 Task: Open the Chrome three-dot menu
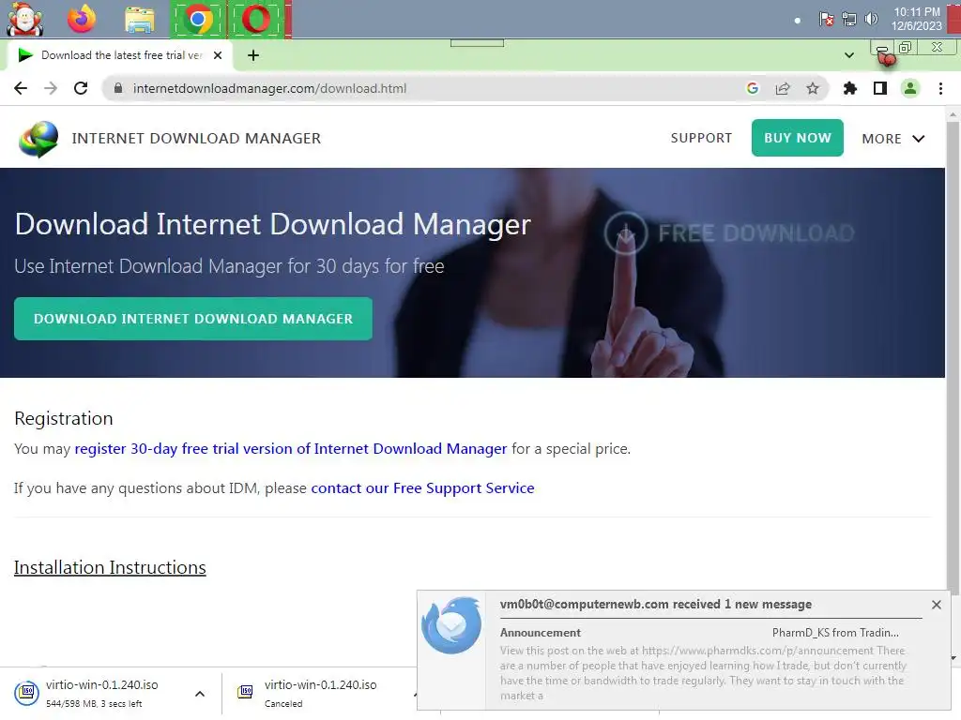[x=940, y=88]
